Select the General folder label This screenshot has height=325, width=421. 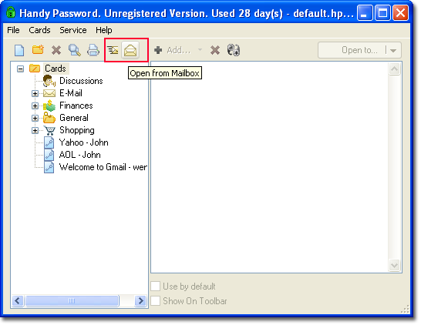(x=74, y=118)
